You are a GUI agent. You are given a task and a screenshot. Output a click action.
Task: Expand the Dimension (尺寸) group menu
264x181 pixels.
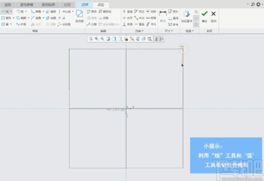click(169, 31)
